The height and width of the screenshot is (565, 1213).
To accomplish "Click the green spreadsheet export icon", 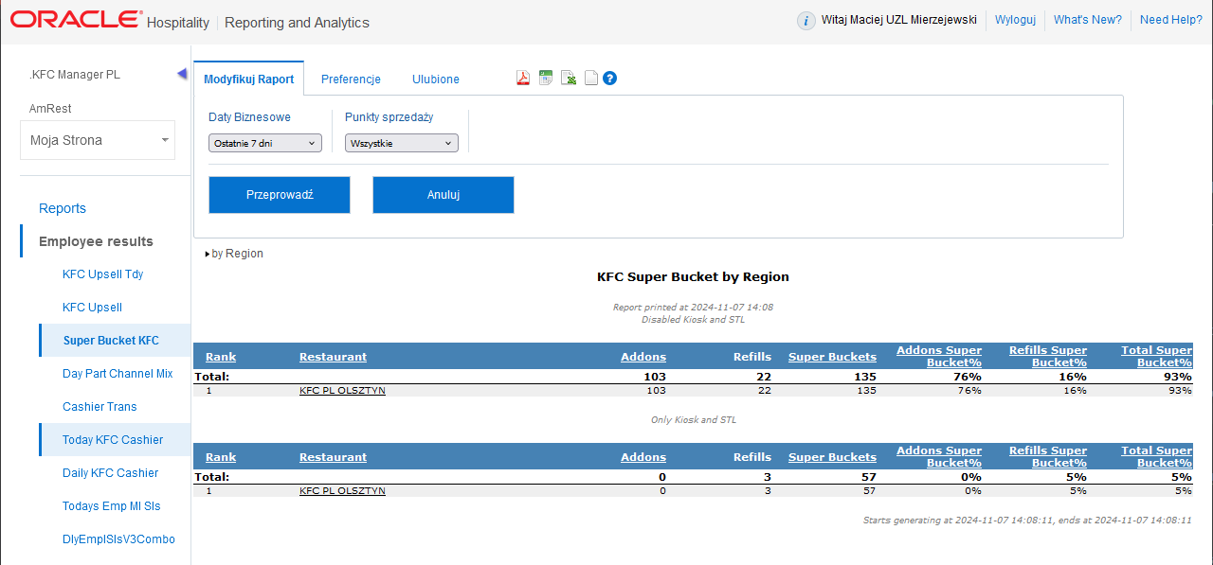I will [546, 79].
